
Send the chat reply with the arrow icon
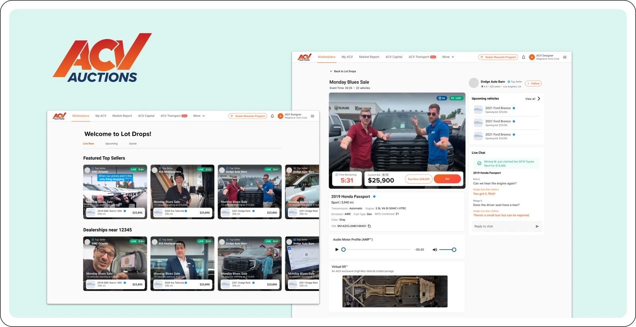(537, 226)
